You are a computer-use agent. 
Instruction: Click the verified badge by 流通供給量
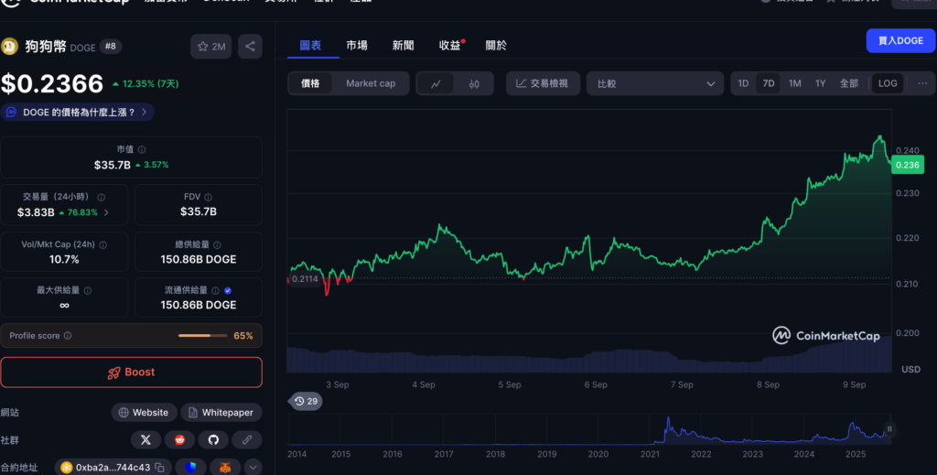click(228, 291)
